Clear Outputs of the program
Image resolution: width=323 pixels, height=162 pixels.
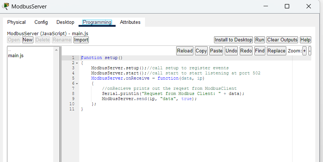click(x=282, y=40)
